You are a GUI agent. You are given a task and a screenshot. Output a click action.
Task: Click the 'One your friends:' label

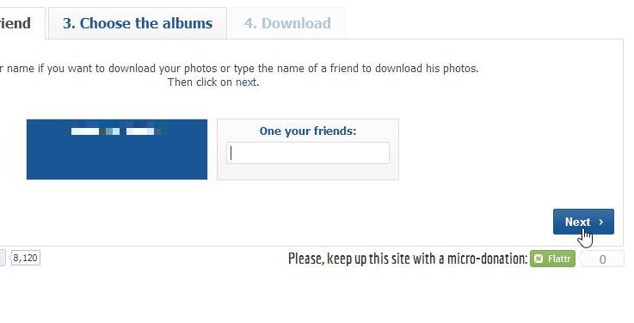point(308,131)
